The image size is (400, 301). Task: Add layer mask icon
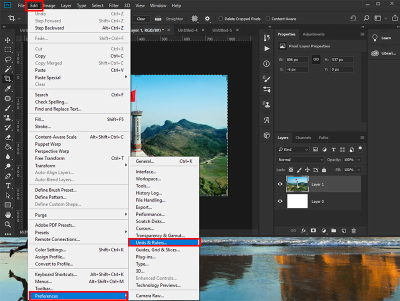pyautogui.click(x=313, y=230)
